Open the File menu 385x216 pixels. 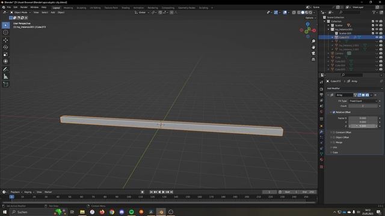click(9, 7)
